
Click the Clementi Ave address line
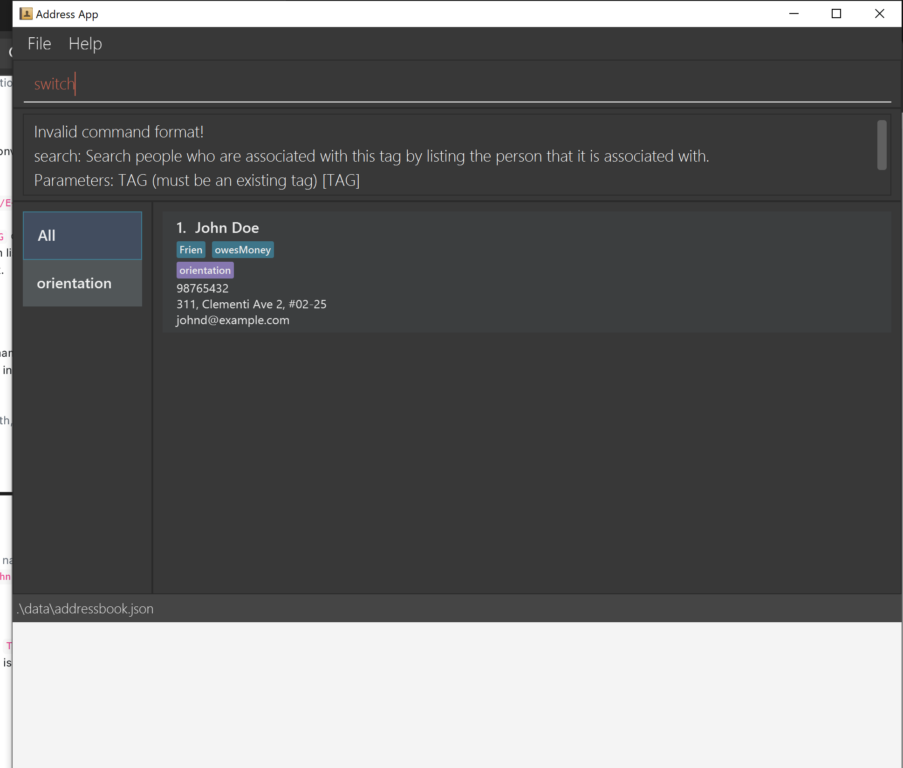251,304
